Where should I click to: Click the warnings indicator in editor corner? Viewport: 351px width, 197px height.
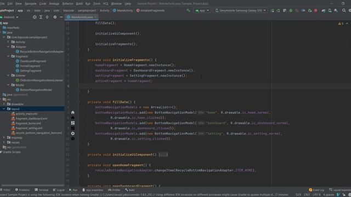tap(341, 24)
